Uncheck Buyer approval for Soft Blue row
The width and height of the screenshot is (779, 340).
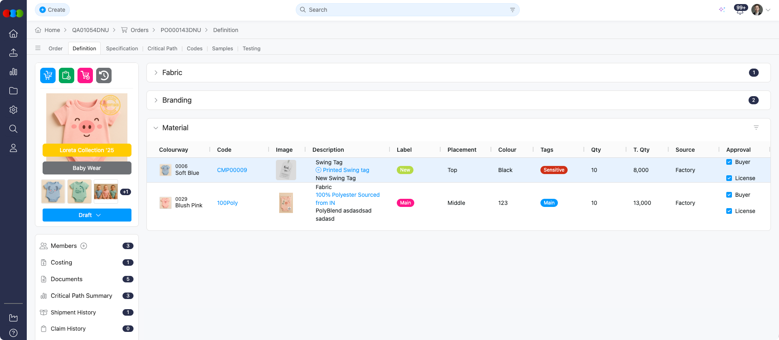729,162
